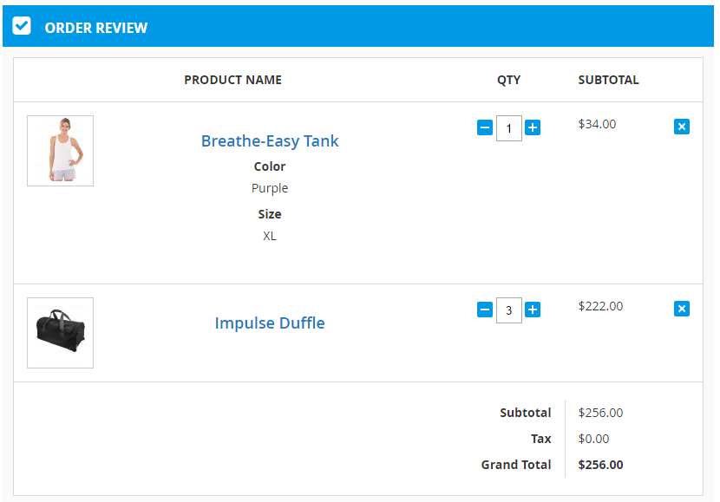
Task: Toggle the Order Review checkbox icon
Action: (22, 26)
